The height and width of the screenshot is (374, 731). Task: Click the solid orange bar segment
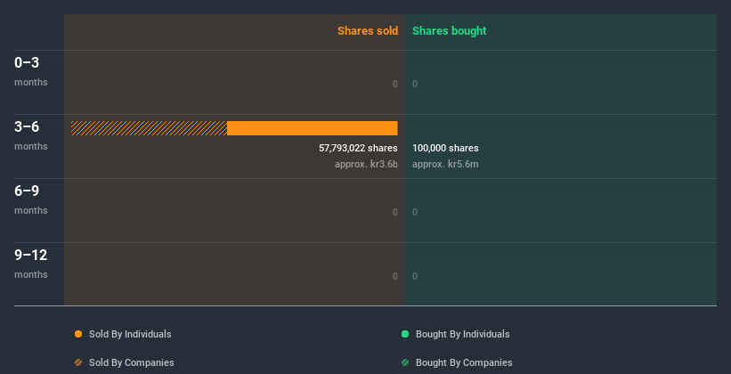tap(313, 128)
